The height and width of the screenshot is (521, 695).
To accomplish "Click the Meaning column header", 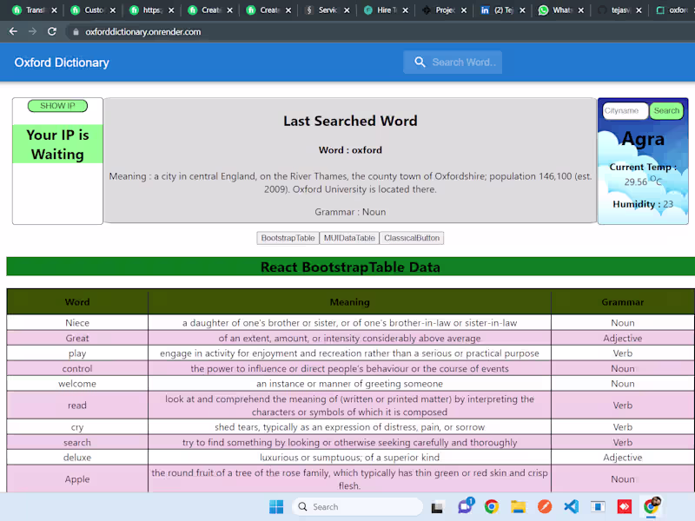I will click(x=349, y=301).
